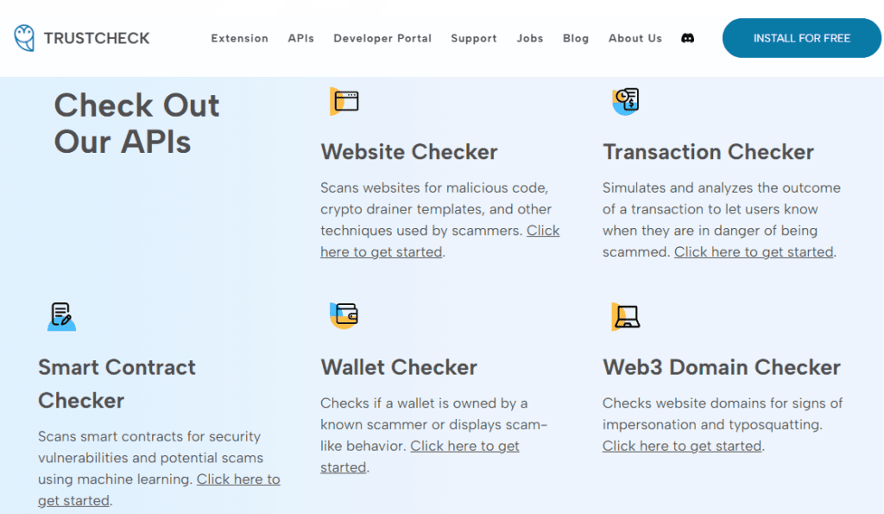Viewport: 884px width, 514px height.
Task: Navigate to Jobs
Action: (530, 38)
